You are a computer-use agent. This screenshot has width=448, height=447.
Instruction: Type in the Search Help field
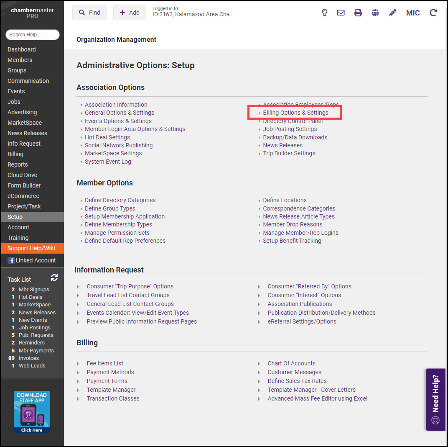(x=33, y=35)
